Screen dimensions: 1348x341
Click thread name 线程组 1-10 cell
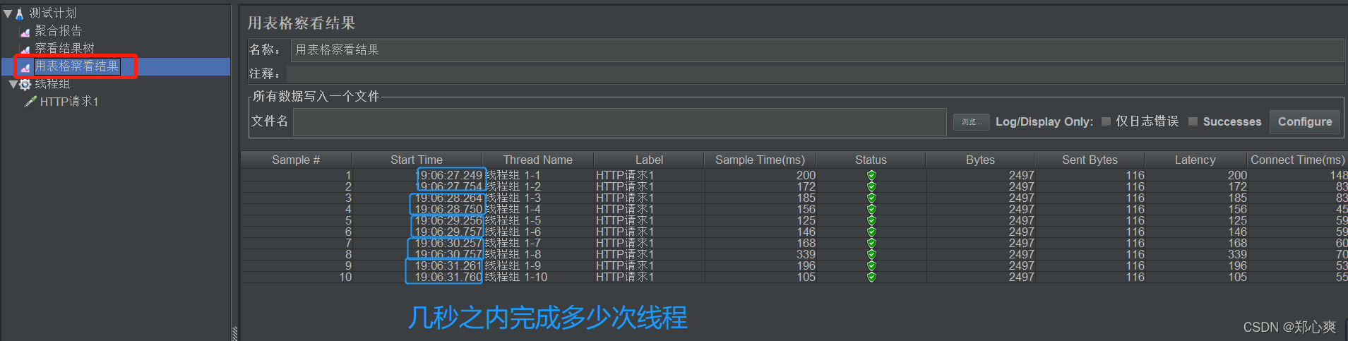(539, 277)
